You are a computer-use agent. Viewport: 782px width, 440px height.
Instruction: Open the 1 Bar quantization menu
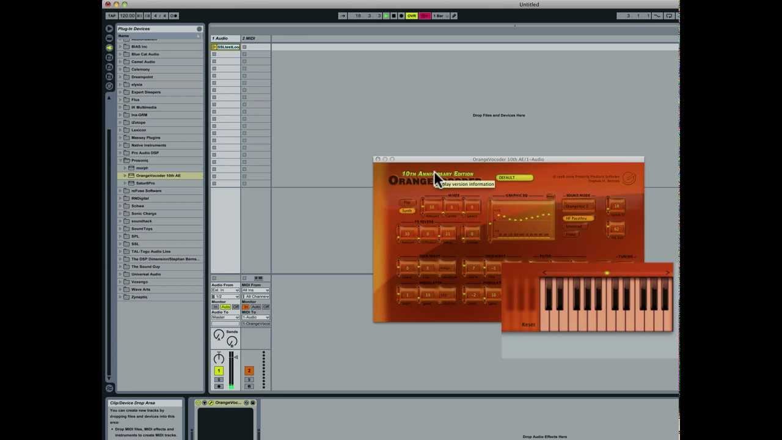point(440,15)
